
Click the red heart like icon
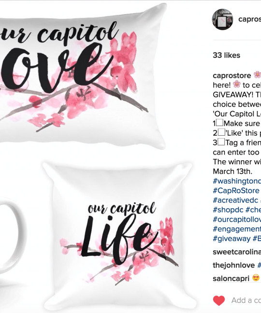click(219, 300)
